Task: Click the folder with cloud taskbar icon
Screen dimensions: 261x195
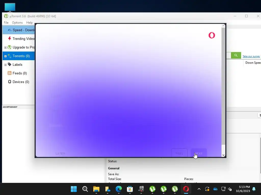Action: click(108, 189)
